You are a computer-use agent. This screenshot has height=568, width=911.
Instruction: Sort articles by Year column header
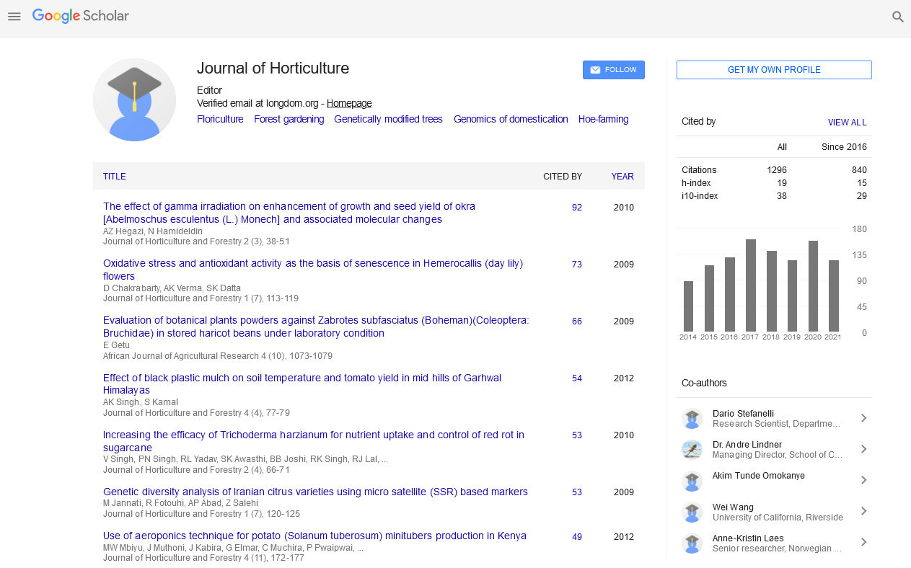(x=622, y=177)
